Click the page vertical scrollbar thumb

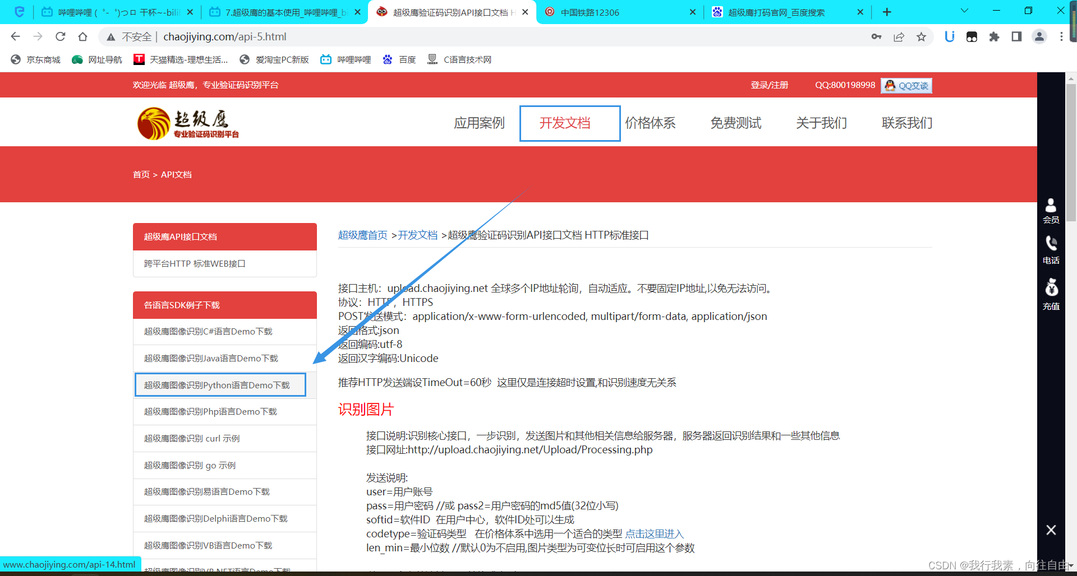click(x=1071, y=152)
